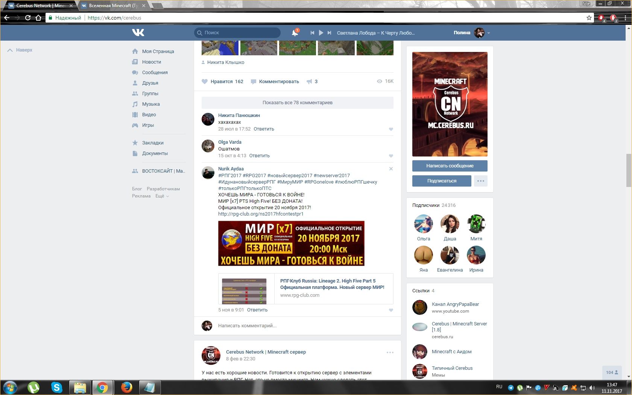Open Канал AngryPapaBear link
Viewport: 632px width, 395px height.
click(x=455, y=304)
